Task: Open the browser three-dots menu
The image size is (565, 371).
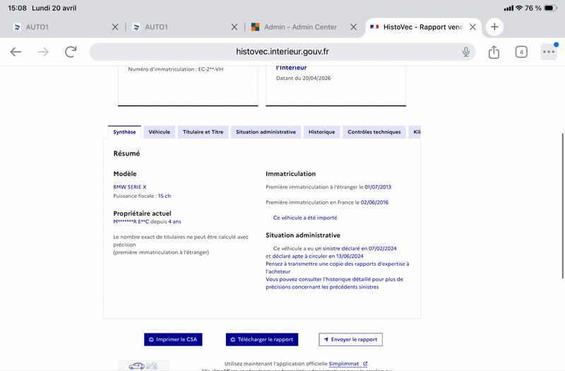Action: point(549,52)
